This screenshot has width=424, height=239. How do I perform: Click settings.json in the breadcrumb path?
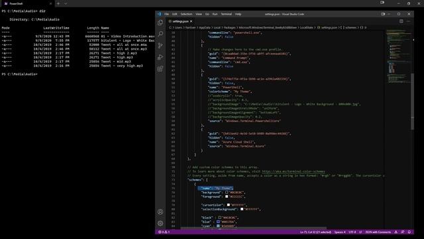coord(329,28)
